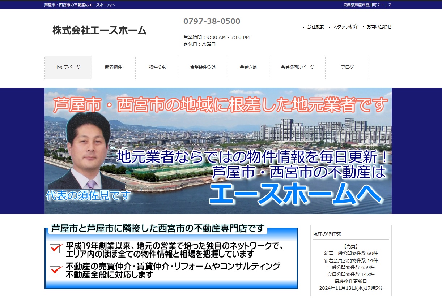Open 新着一般公開物件数 60件 listing
The image size is (442, 298).
pyautogui.click(x=350, y=254)
